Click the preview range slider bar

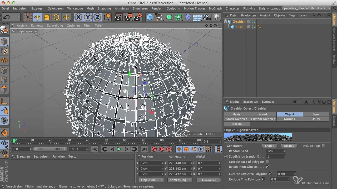(50, 149)
